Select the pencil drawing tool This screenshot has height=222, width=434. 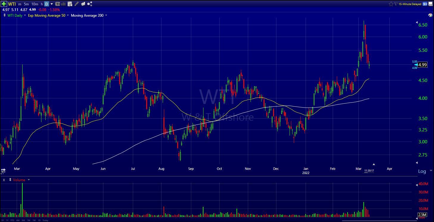point(77,4)
